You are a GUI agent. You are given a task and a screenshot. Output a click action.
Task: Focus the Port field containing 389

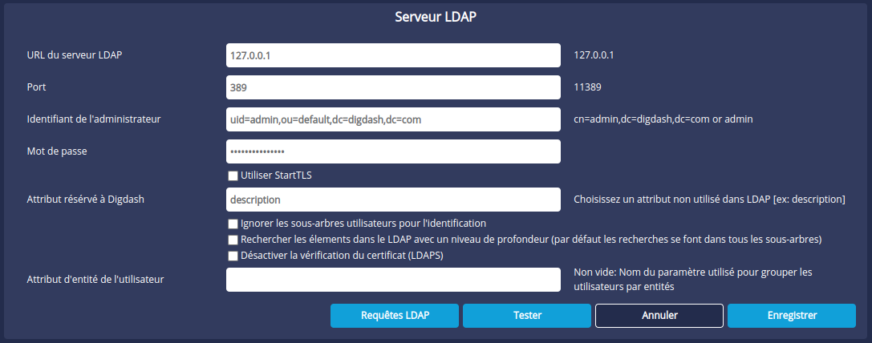(393, 87)
